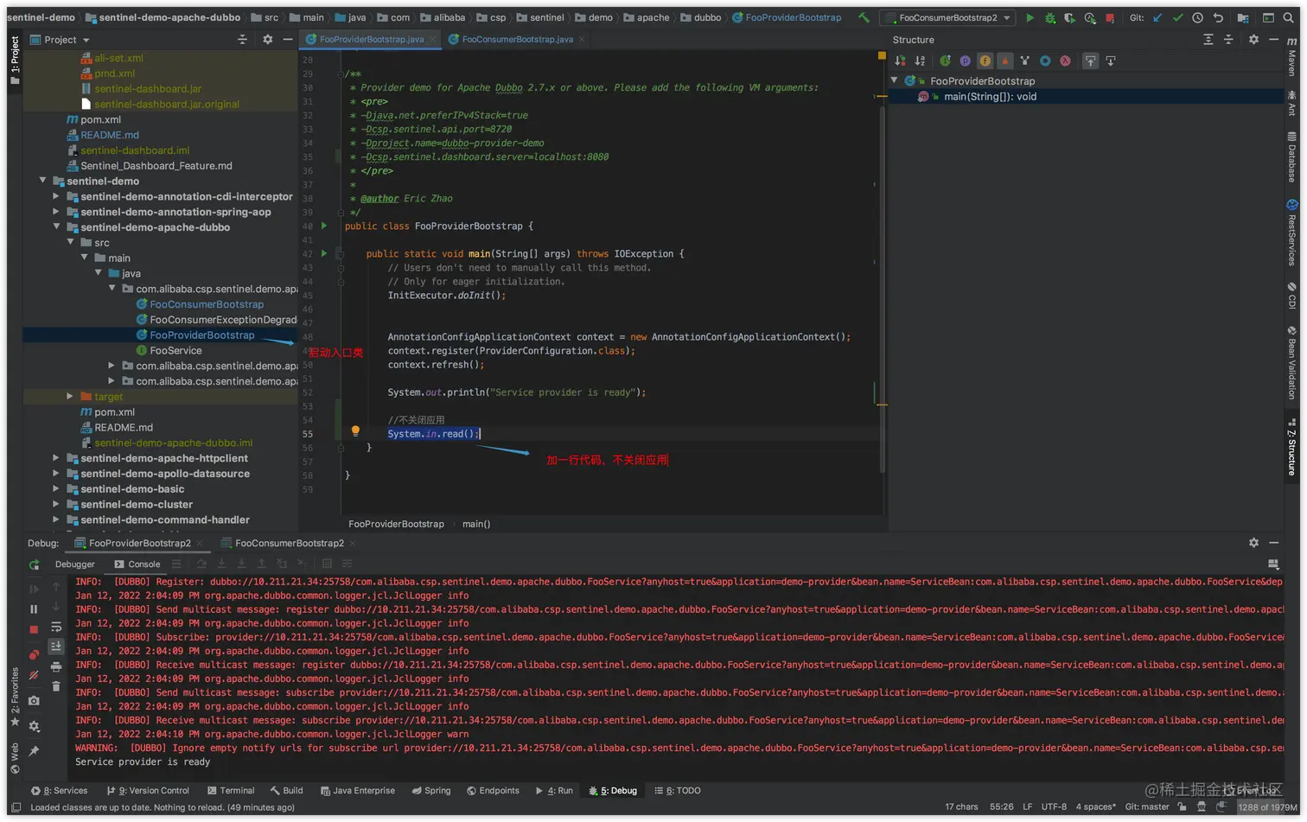1307x822 pixels.
Task: Switch to FooConsumerBootstrap2 debug tab
Action: tap(289, 543)
